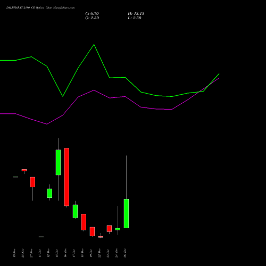
Task: Click the 27 Nov date label
Action: click(31, 253)
